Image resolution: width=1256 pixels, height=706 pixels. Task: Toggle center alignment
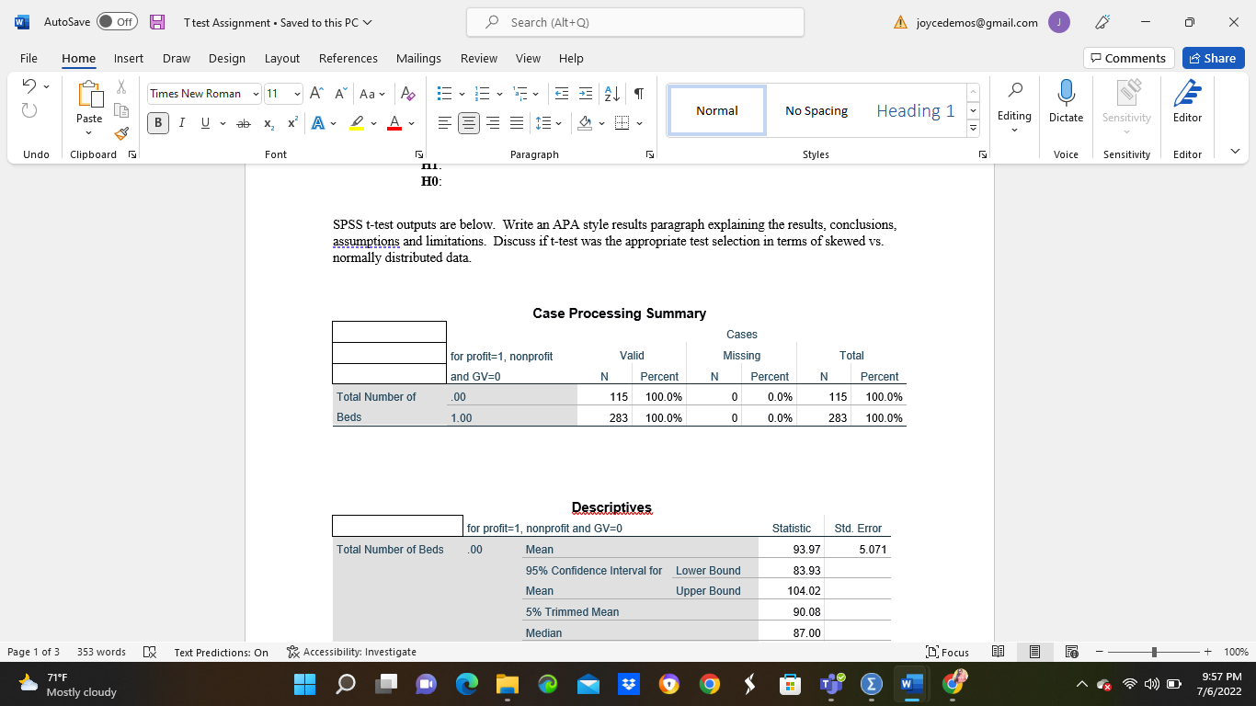pos(468,123)
